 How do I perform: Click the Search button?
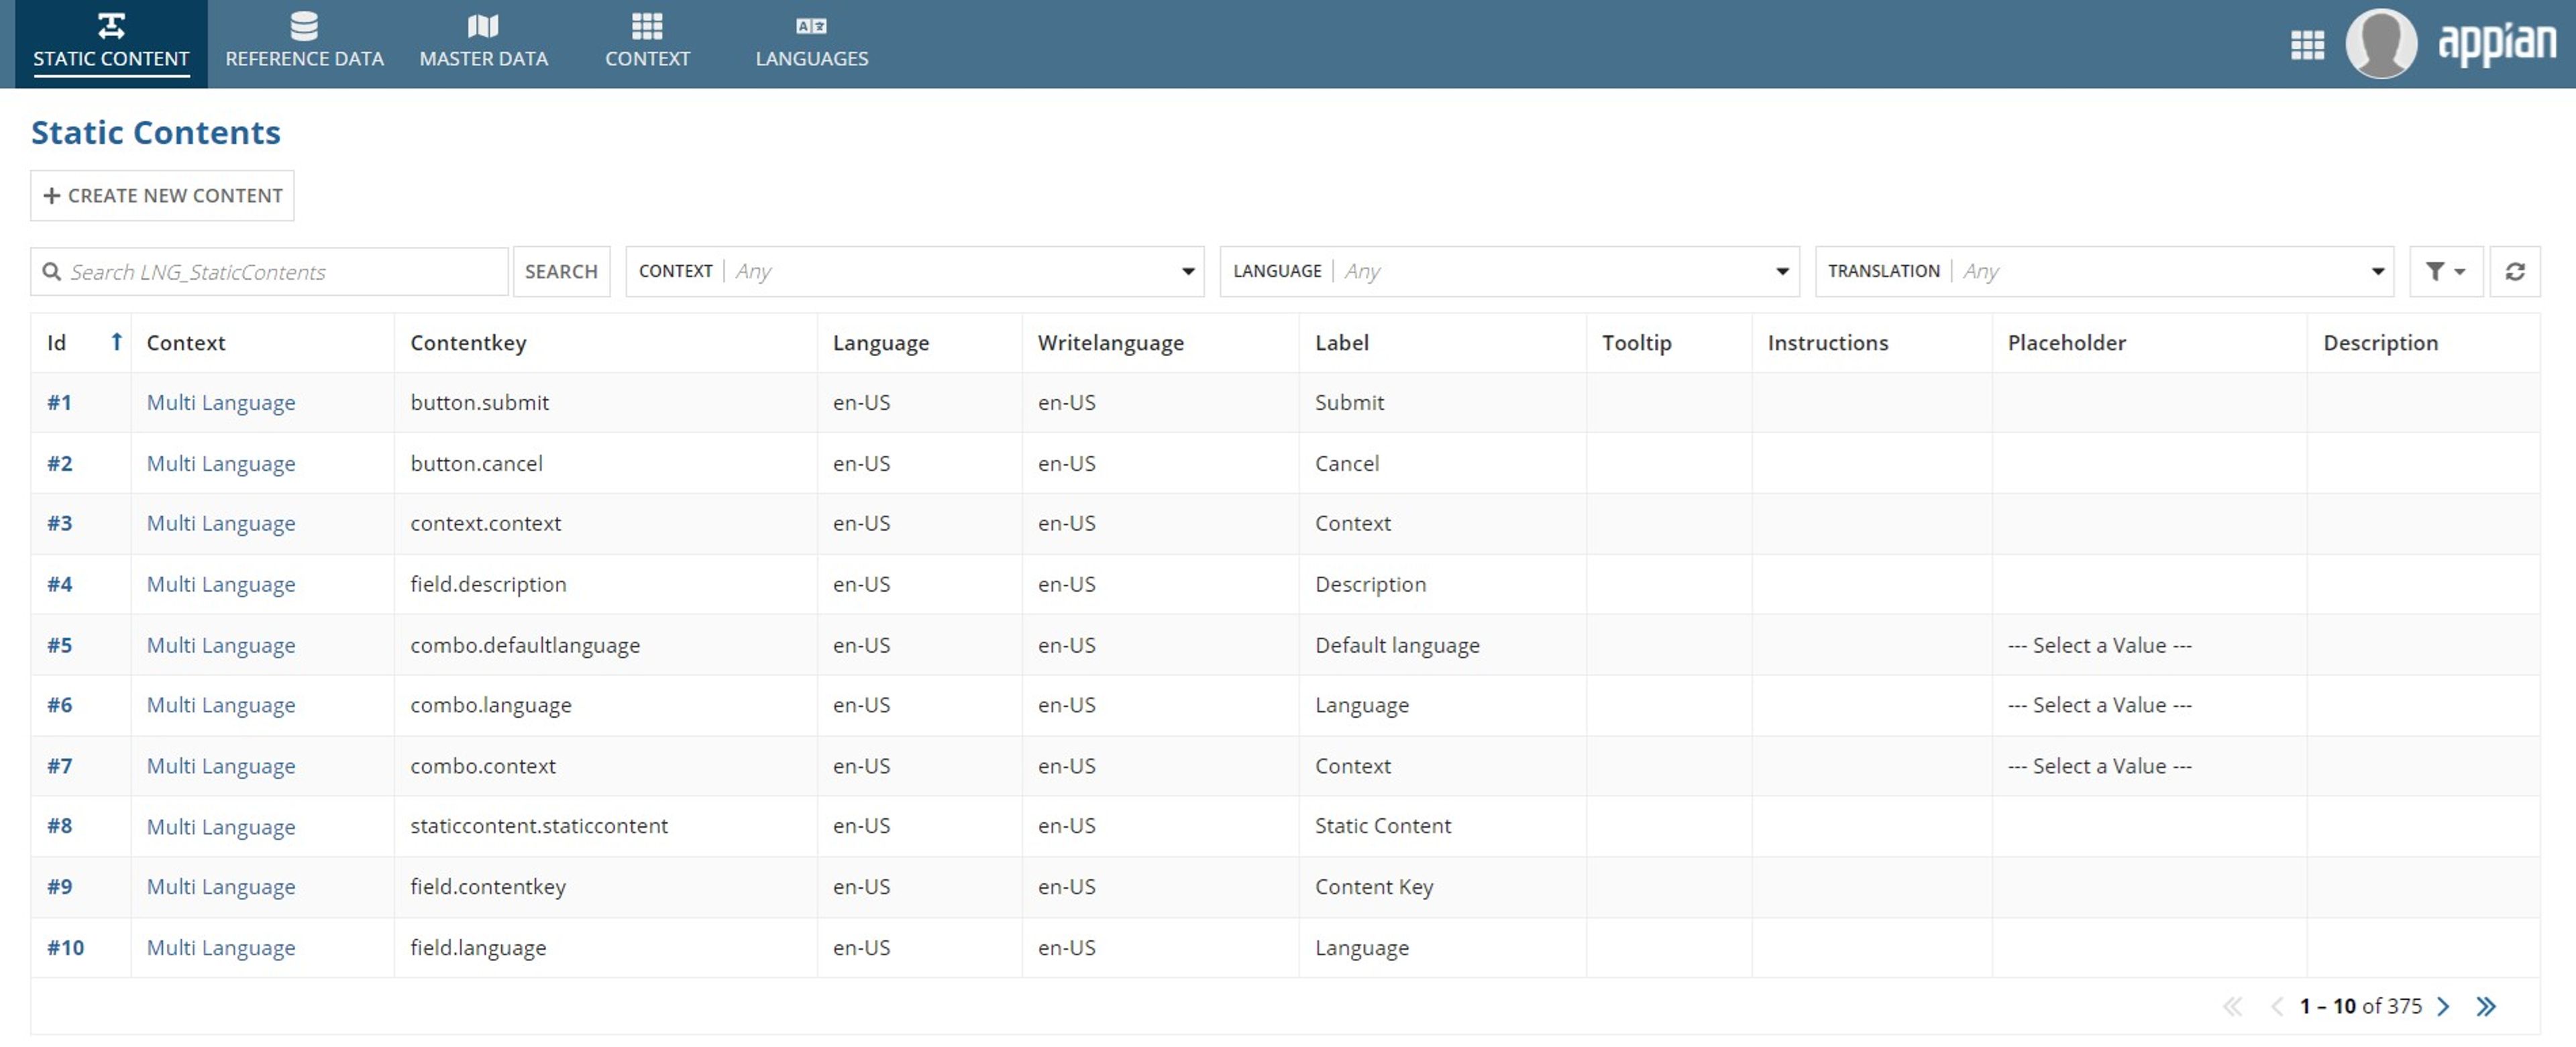click(561, 271)
